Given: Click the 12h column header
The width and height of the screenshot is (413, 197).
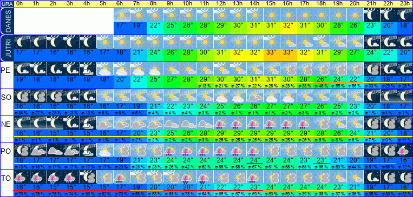Looking at the screenshot, I should (221, 4).
